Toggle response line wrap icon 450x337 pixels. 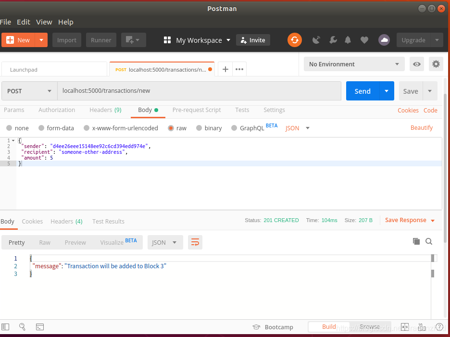195,242
